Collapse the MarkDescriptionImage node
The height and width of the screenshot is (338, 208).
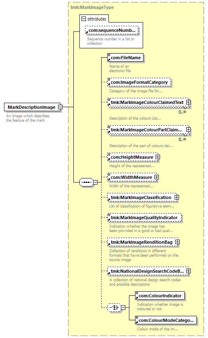tap(60, 107)
